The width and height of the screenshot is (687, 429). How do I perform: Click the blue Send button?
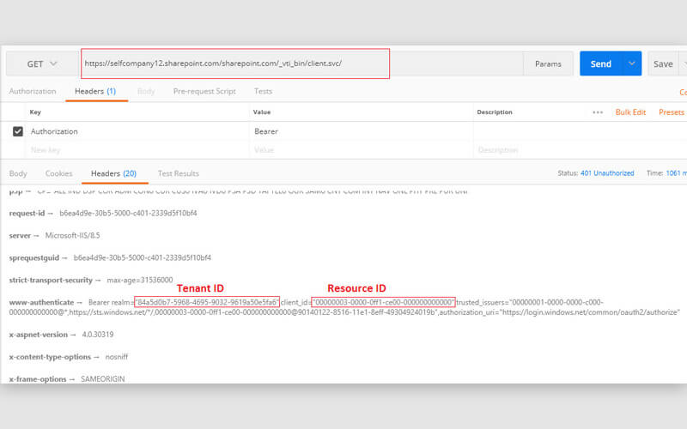[x=601, y=64]
